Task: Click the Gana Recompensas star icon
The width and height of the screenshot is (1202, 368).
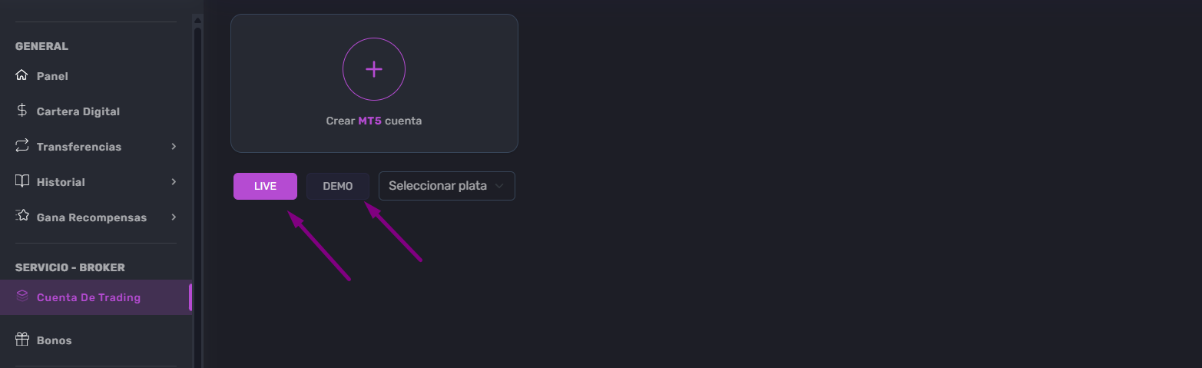Action: point(22,217)
